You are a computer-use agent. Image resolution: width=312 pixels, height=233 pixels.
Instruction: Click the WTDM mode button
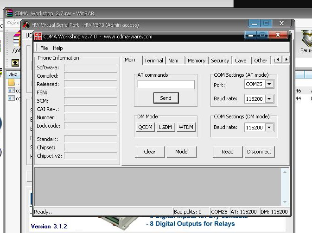point(186,127)
